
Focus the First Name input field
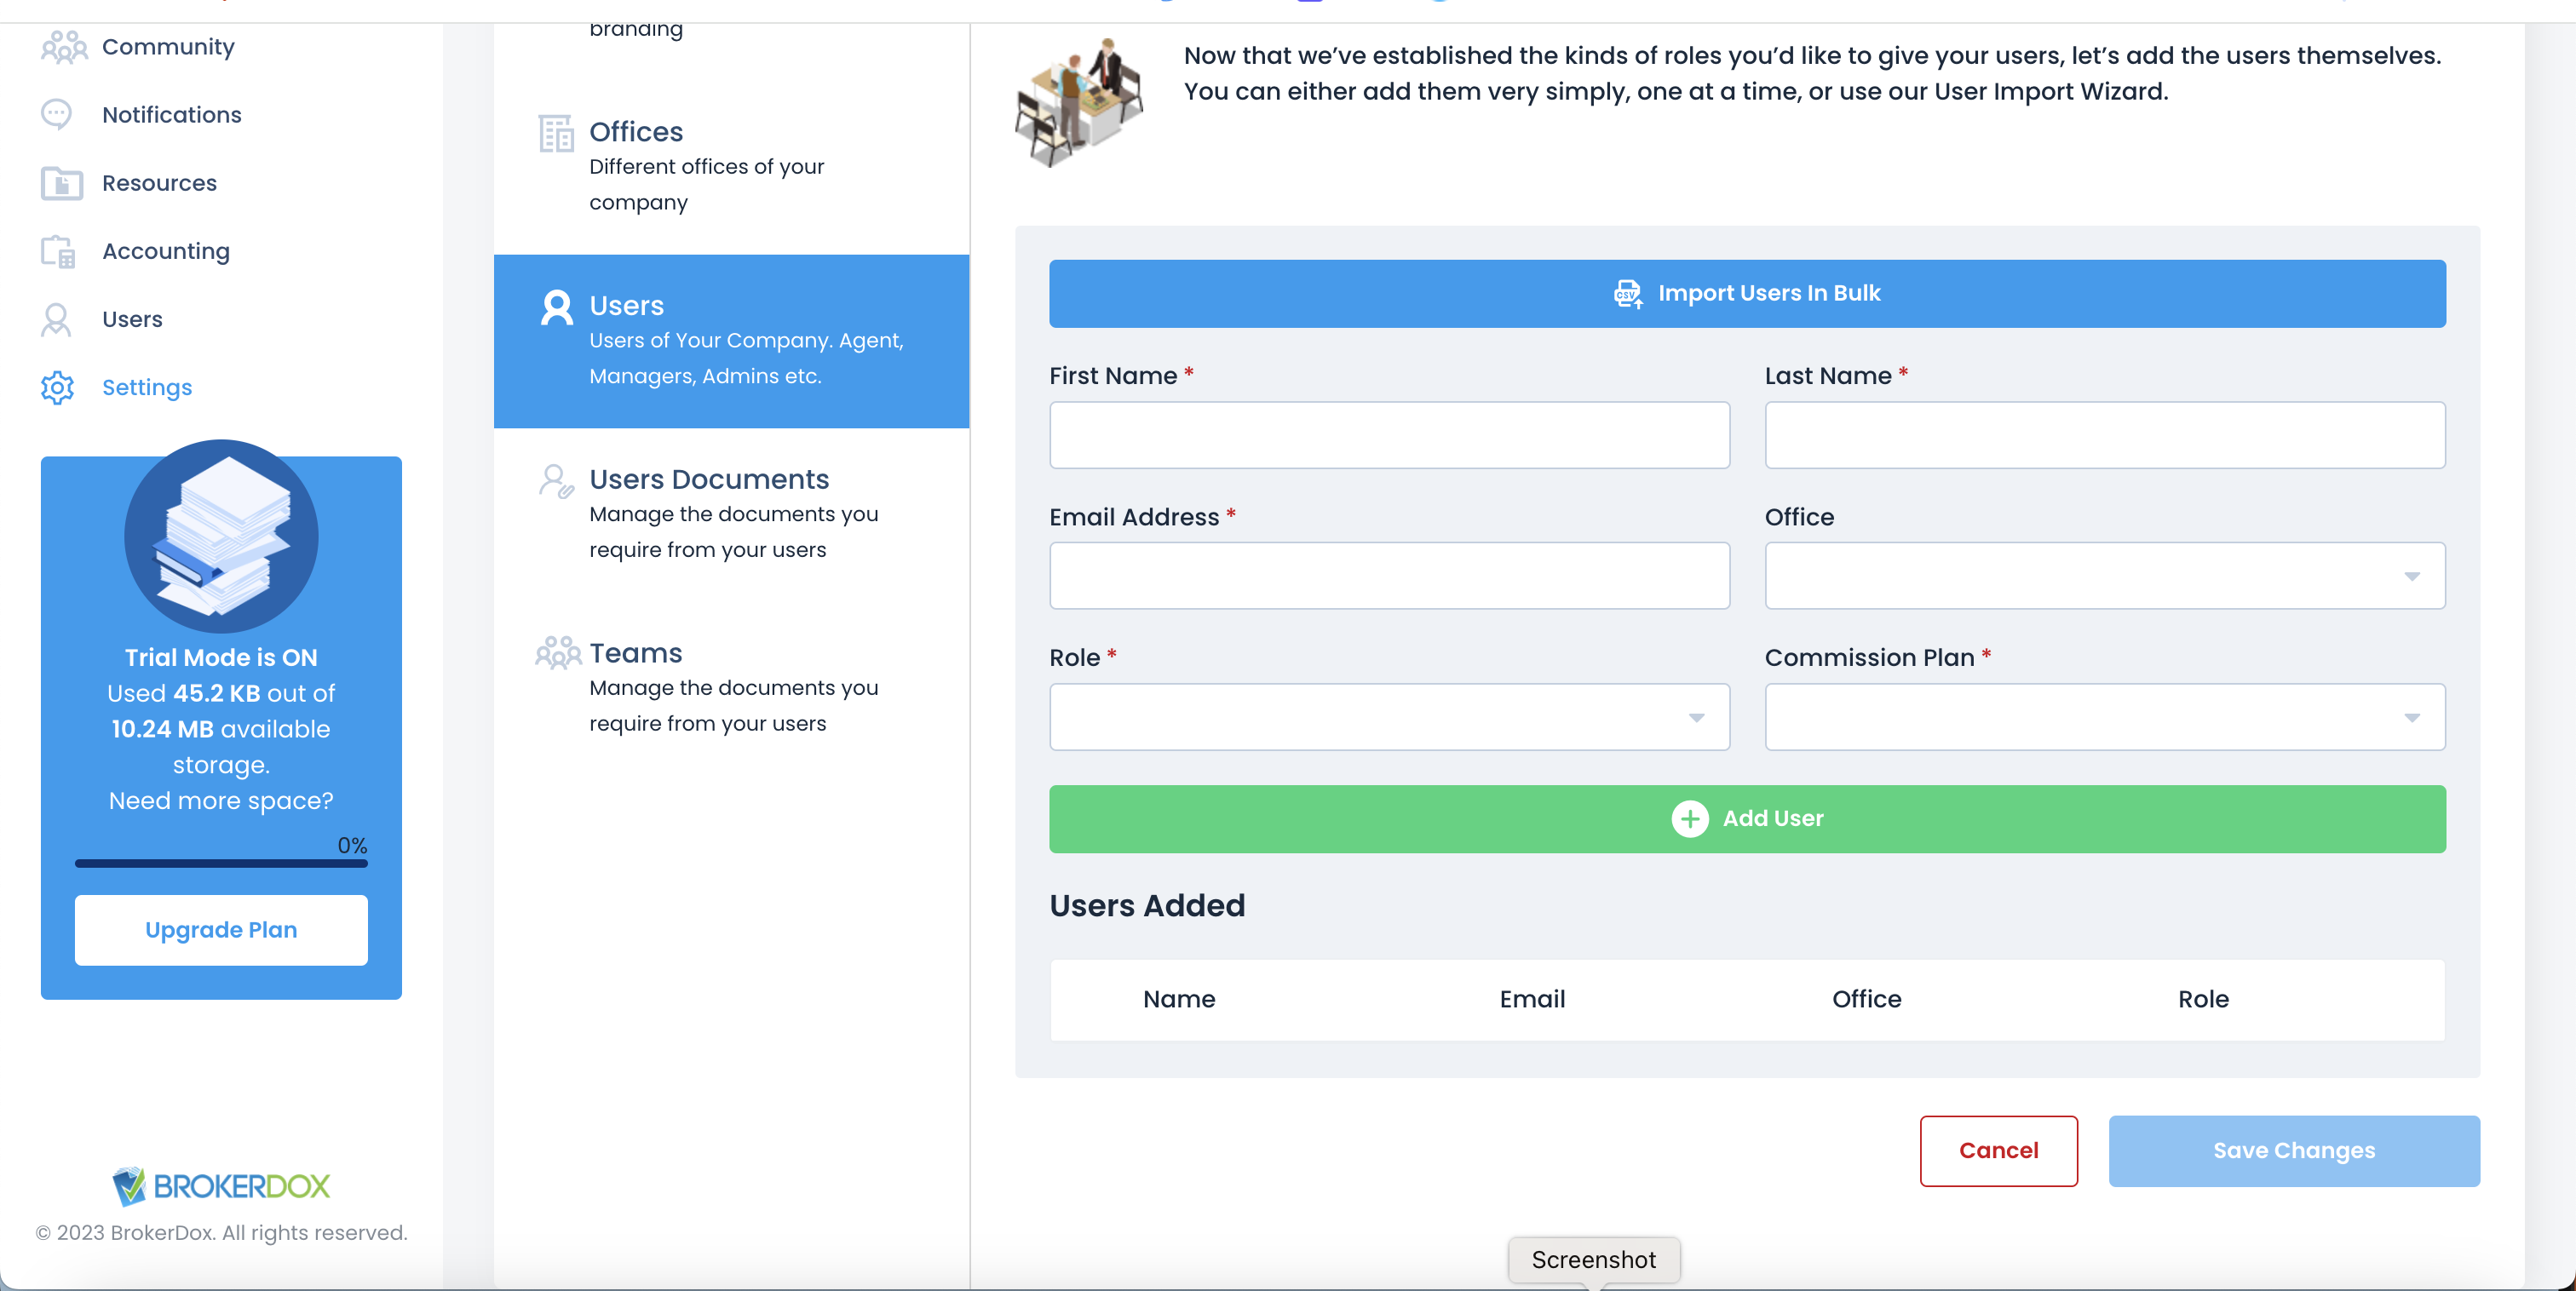(1389, 435)
